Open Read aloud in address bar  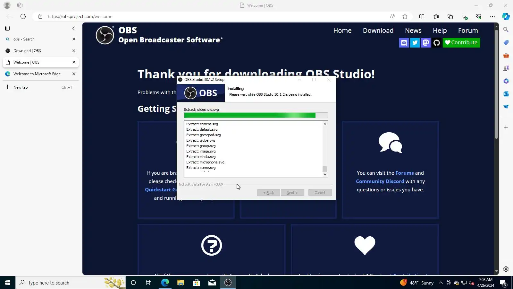pyautogui.click(x=392, y=16)
